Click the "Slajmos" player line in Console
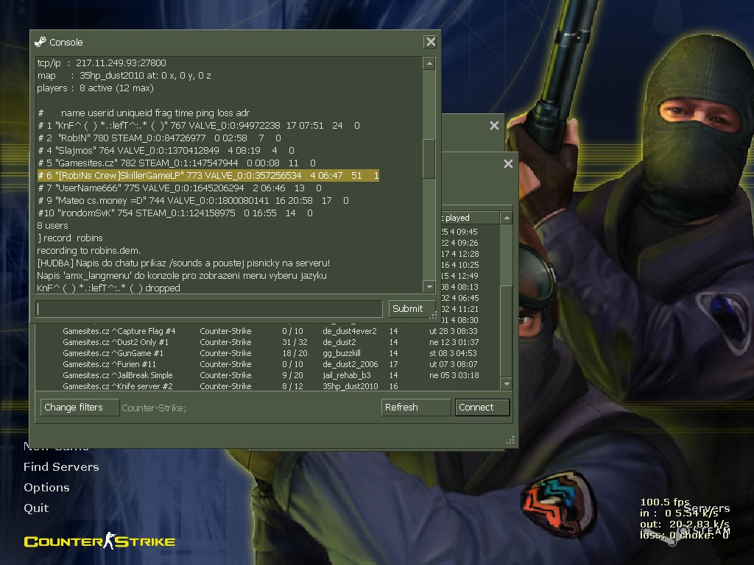Screen dimensions: 754x565 [166, 150]
